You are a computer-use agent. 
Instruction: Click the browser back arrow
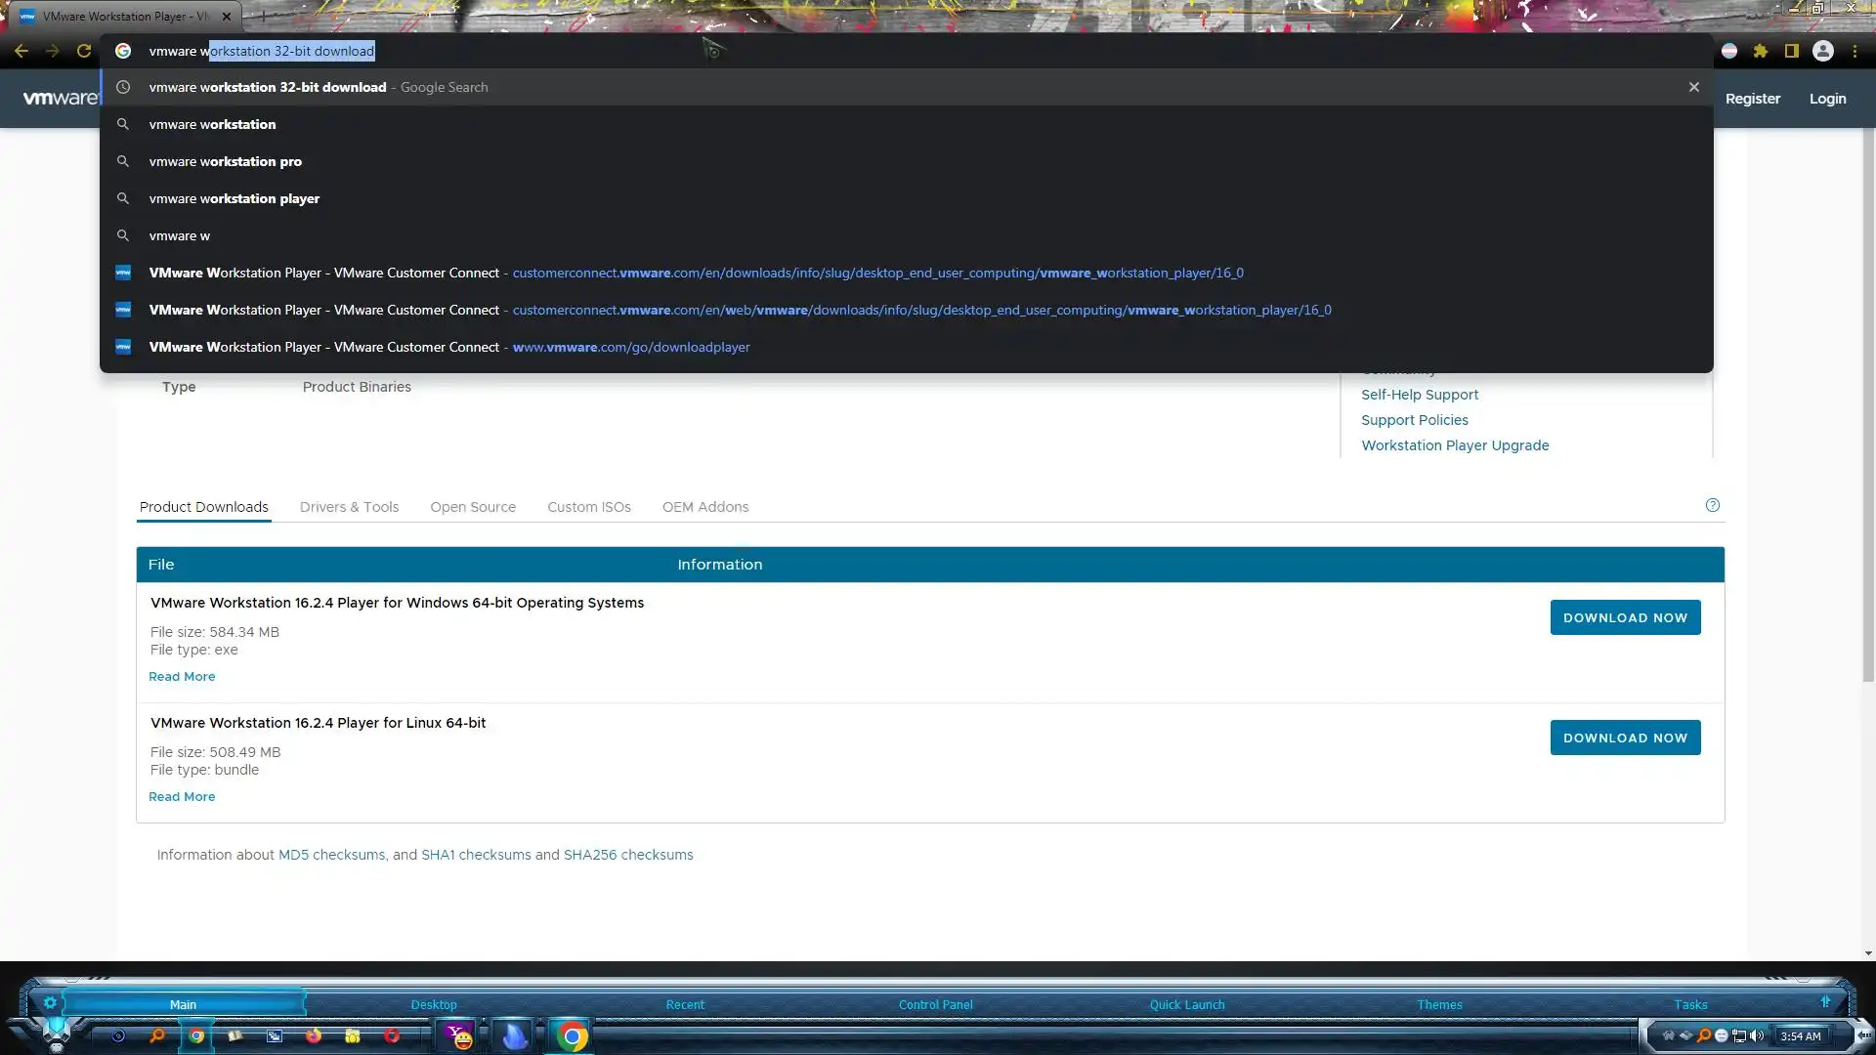pyautogui.click(x=21, y=51)
